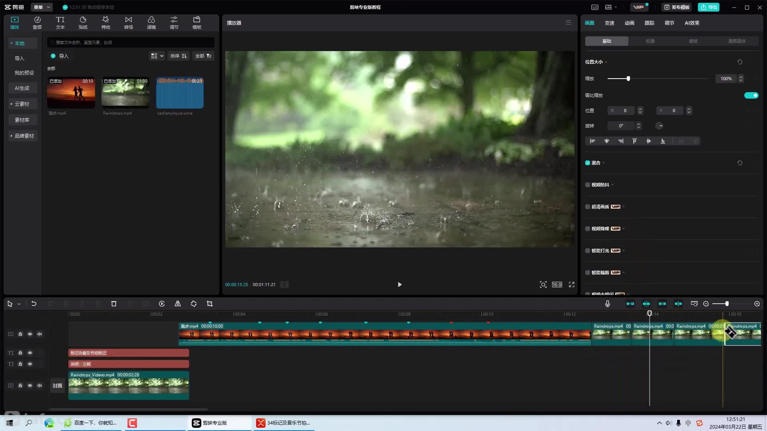Switch to the 变速 tab
This screenshot has width=767, height=431.
pos(609,23)
